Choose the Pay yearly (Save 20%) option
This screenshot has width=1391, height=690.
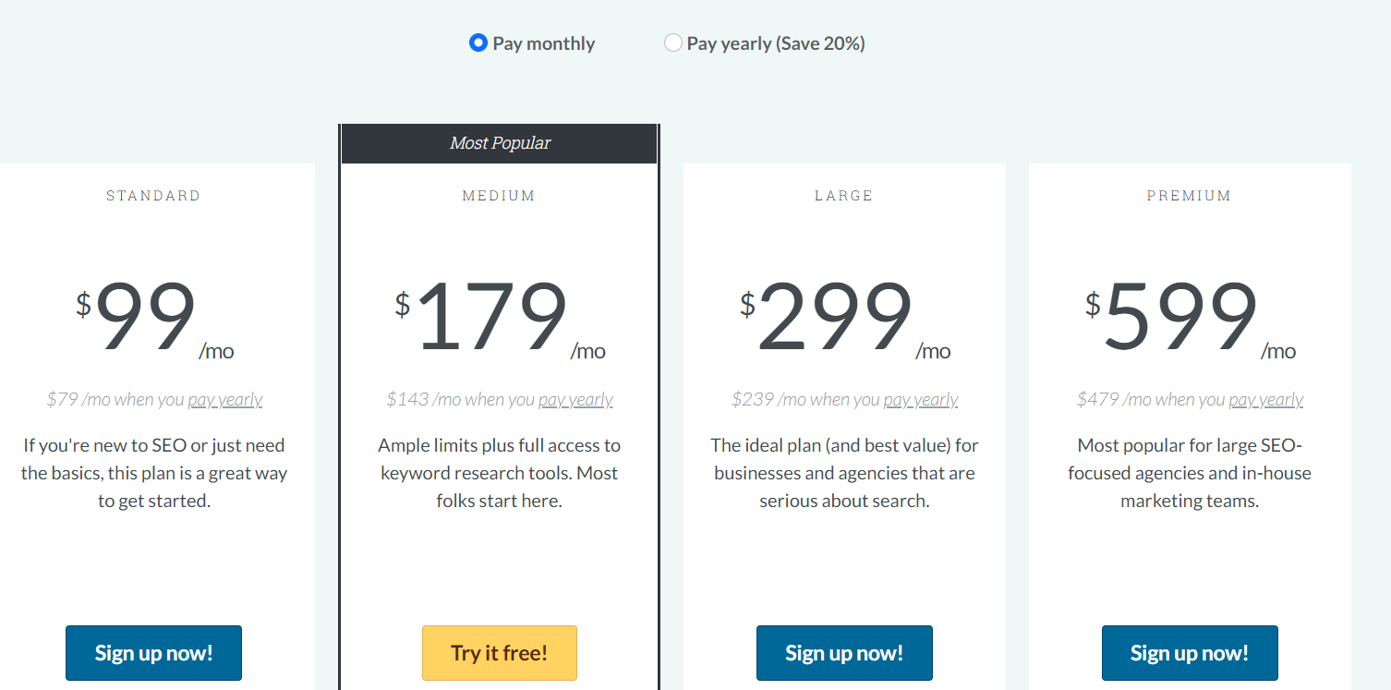tap(673, 42)
